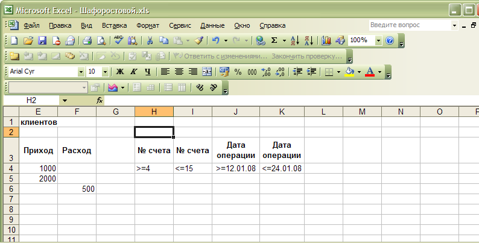Toggle italic formatting (К)
Image resolution: width=479 pixels, height=243 pixels.
click(x=134, y=72)
